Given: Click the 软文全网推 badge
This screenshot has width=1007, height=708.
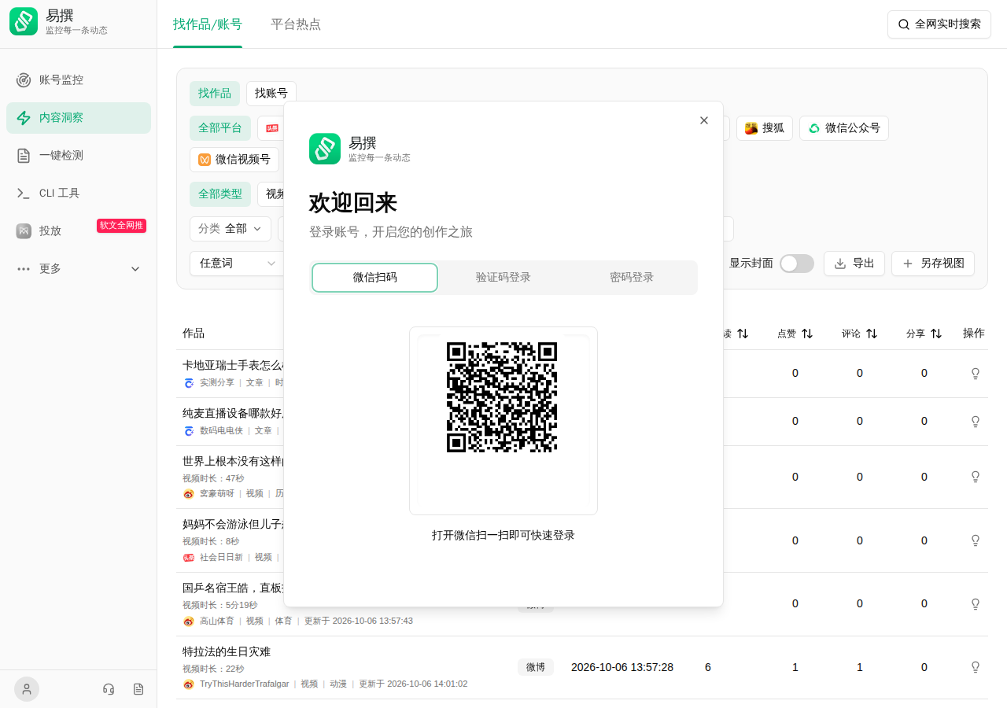Looking at the screenshot, I should pos(121,226).
